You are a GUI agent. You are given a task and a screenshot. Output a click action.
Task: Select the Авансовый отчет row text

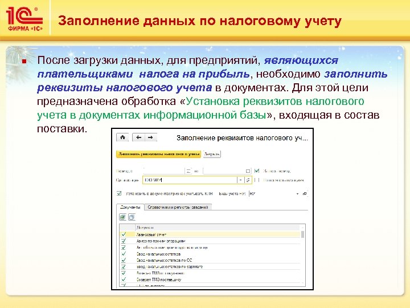(x=151, y=234)
